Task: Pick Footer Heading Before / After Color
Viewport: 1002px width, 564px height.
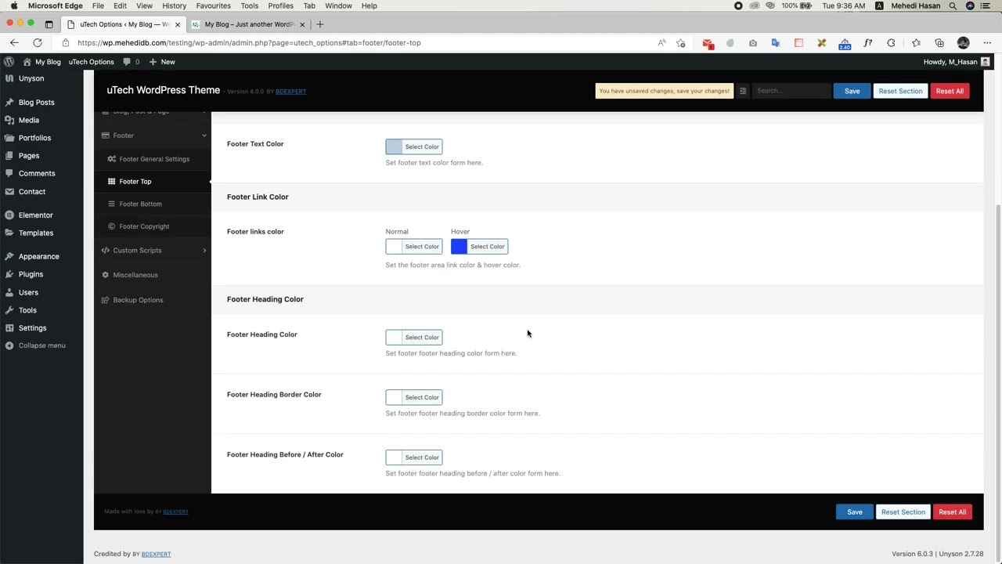Action: pos(414,457)
